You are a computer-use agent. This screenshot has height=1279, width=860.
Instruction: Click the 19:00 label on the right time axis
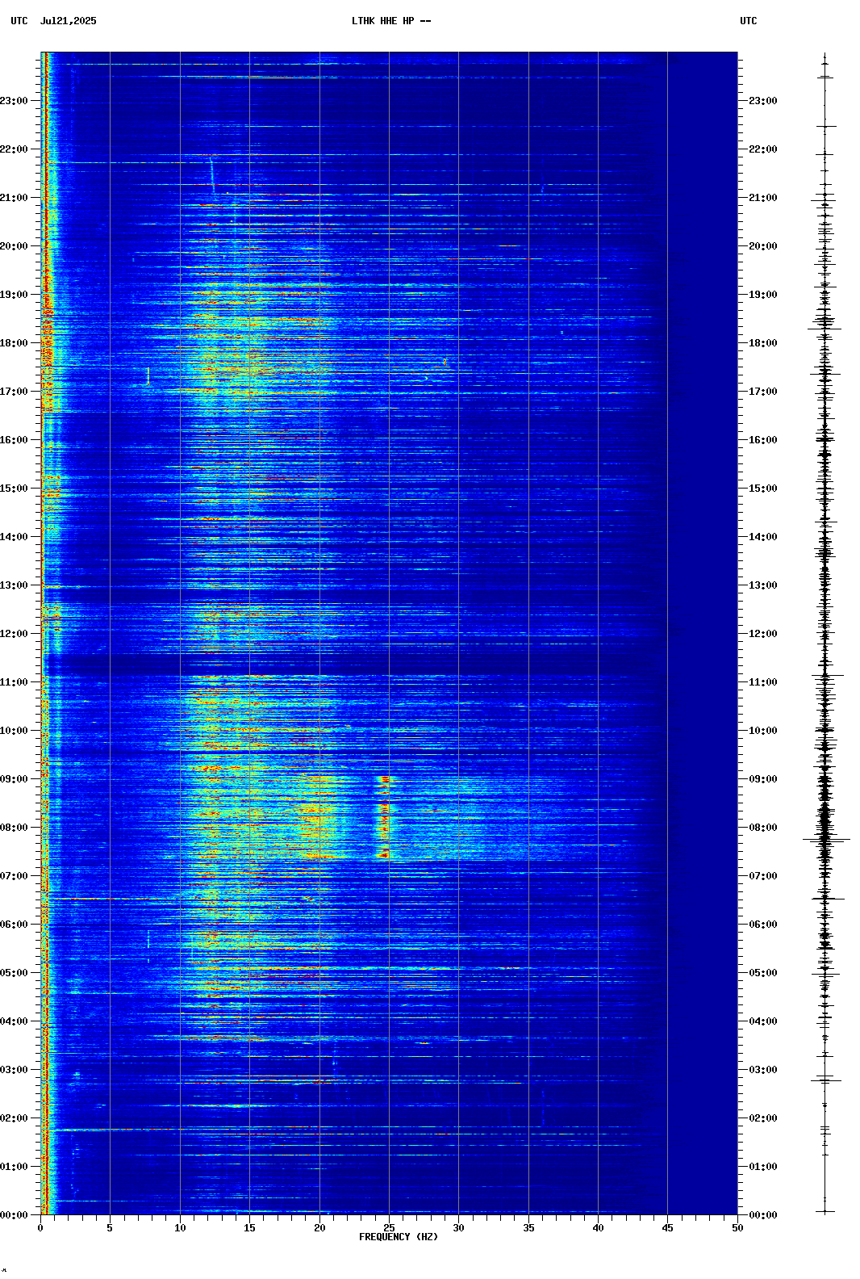click(763, 295)
